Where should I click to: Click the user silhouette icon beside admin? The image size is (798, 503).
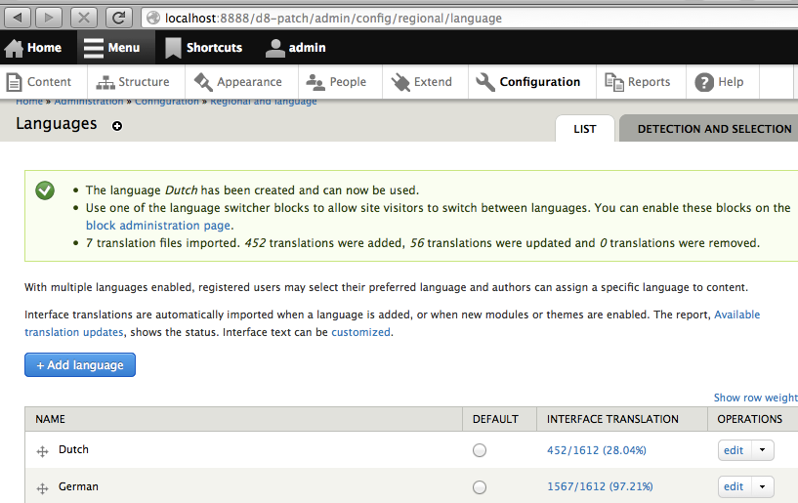click(275, 48)
